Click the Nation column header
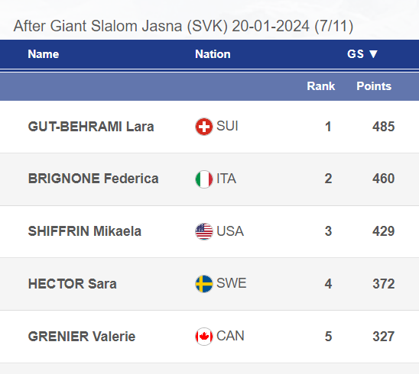The width and height of the screenshot is (419, 374). click(213, 54)
